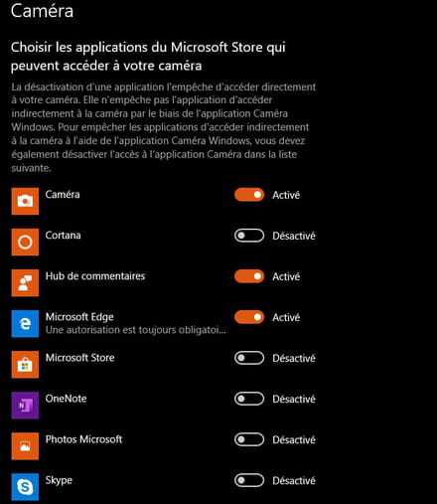Turn on OneNote camera access
Image resolution: width=437 pixels, height=504 pixels.
[x=249, y=399]
